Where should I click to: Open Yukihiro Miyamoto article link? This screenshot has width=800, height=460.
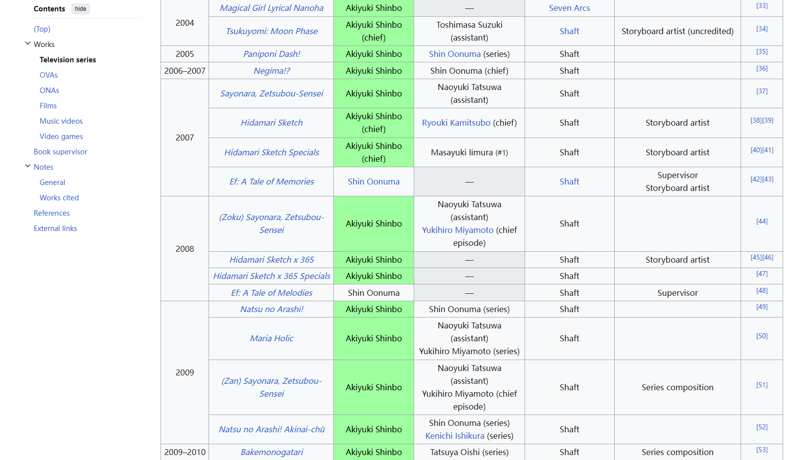(x=458, y=230)
